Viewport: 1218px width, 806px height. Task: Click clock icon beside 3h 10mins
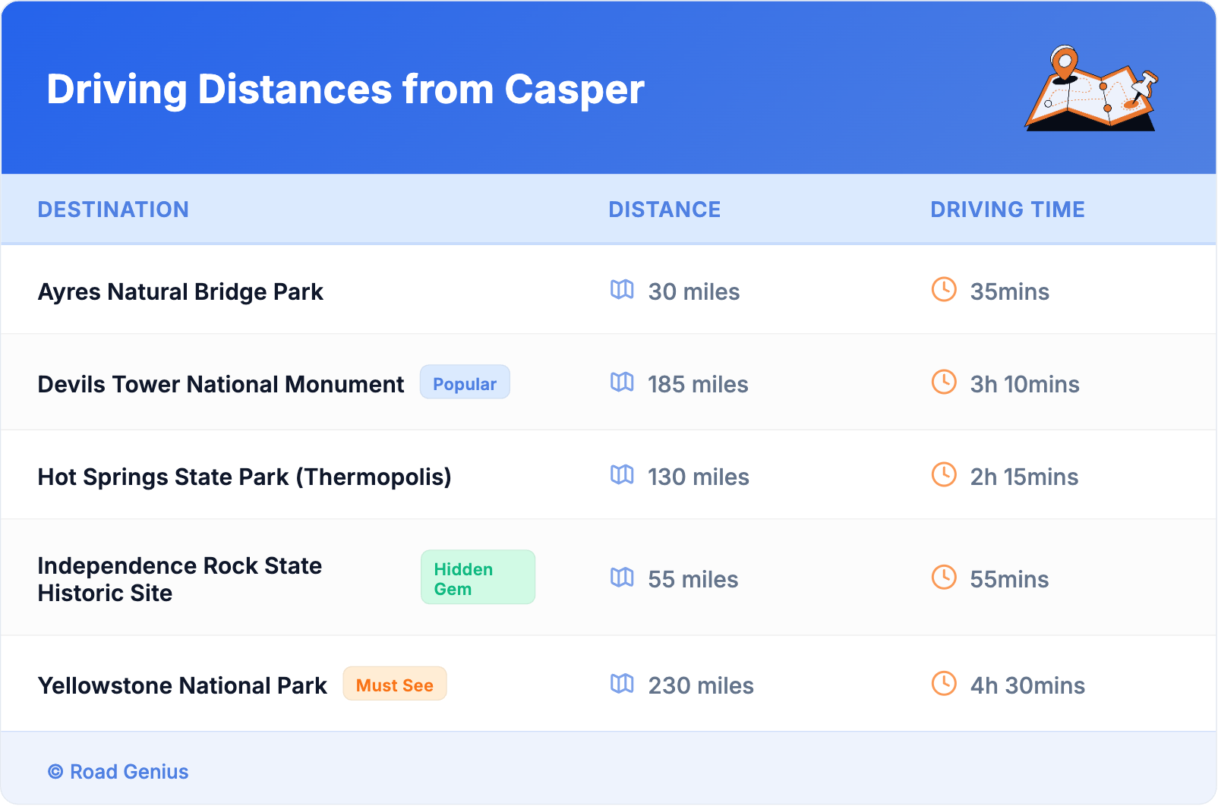[x=944, y=383]
